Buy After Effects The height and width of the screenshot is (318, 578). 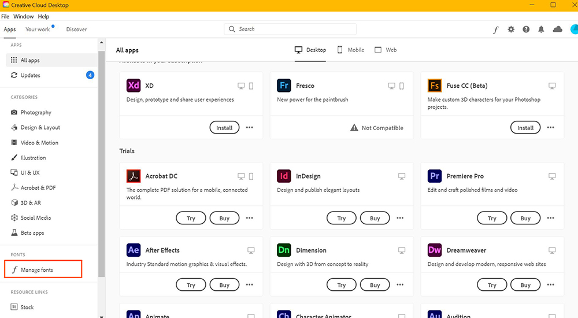[x=224, y=285]
